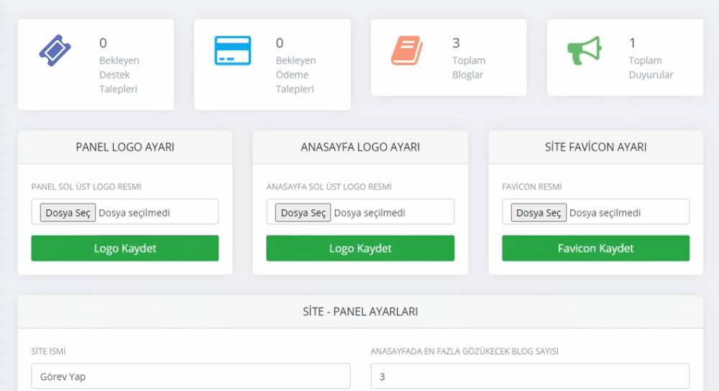Click the SİTE FAVİCON AYARI header

[595, 147]
